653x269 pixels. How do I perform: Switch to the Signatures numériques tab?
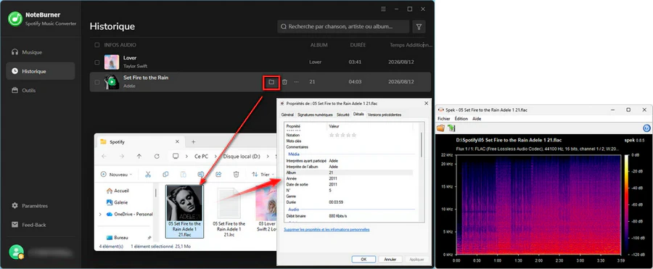click(x=315, y=115)
